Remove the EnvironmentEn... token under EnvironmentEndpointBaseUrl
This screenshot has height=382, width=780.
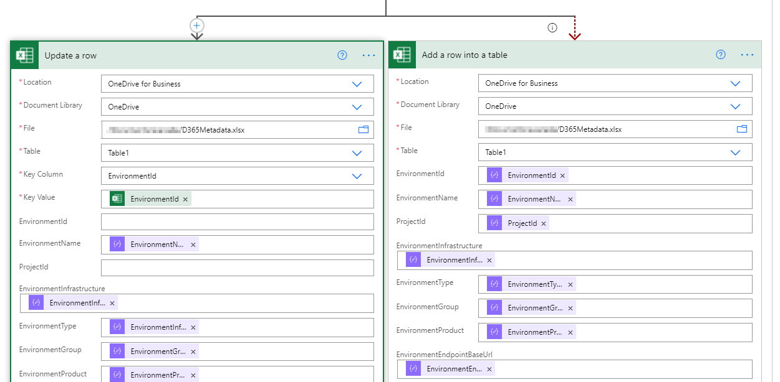tap(489, 369)
